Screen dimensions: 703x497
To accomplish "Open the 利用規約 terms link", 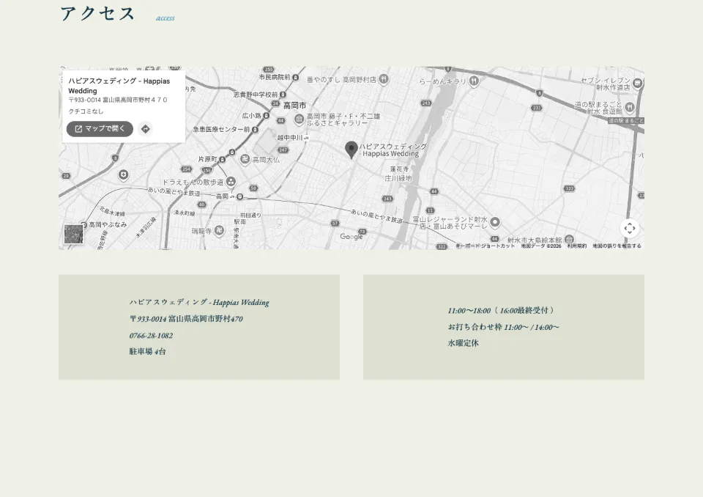I will [x=576, y=246].
